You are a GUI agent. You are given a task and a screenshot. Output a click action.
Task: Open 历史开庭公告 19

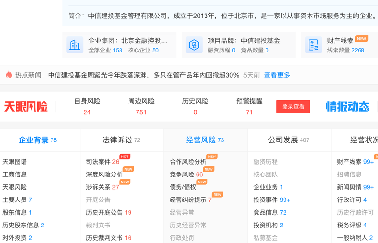pos(109,212)
